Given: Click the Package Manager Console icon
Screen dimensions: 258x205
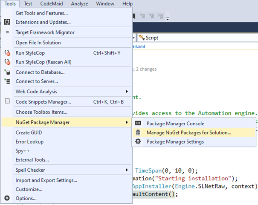Looking at the screenshot, I should pos(138,123).
